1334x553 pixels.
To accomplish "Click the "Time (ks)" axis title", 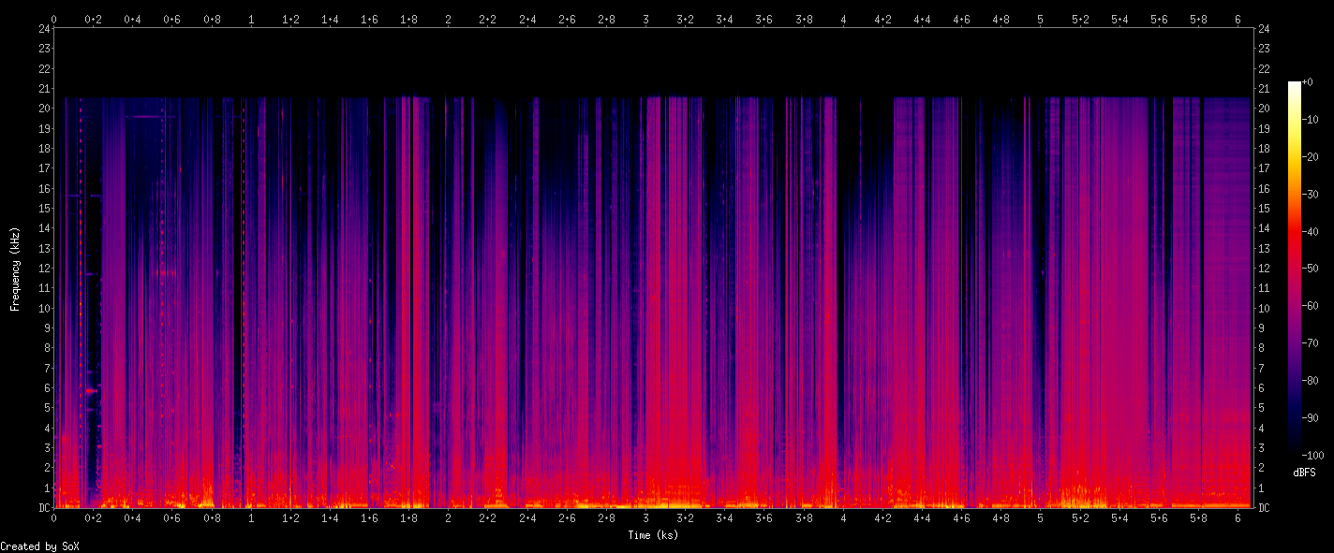I will (x=653, y=535).
